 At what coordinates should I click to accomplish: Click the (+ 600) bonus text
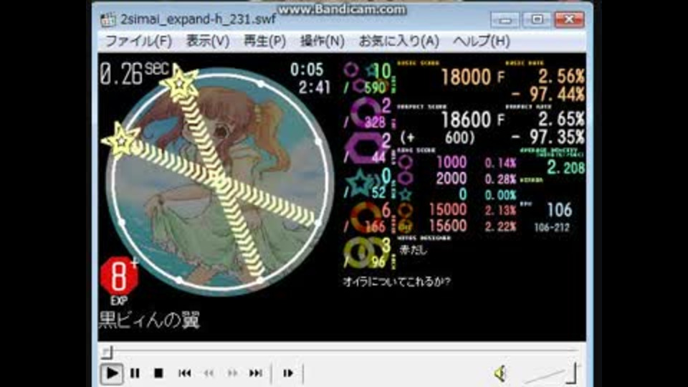pos(437,138)
